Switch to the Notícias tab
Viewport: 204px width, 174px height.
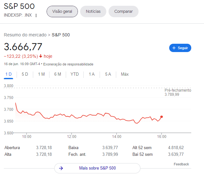pos(93,11)
